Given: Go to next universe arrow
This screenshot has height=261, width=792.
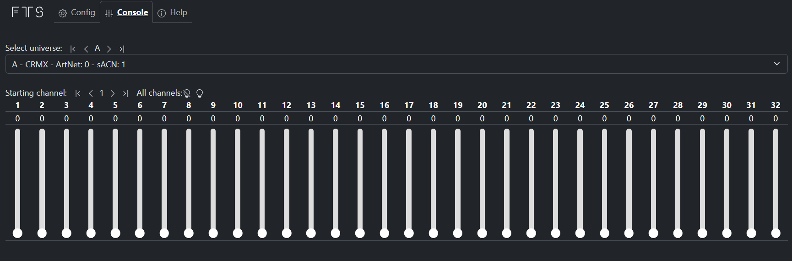Looking at the screenshot, I should pos(109,49).
